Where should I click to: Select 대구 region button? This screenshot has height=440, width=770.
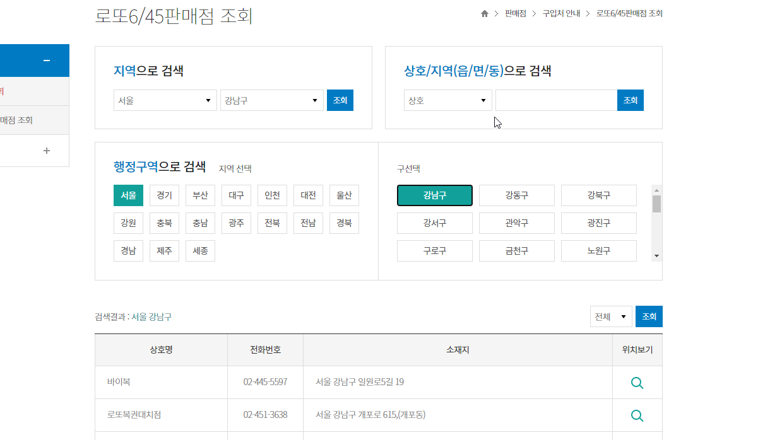(x=236, y=195)
